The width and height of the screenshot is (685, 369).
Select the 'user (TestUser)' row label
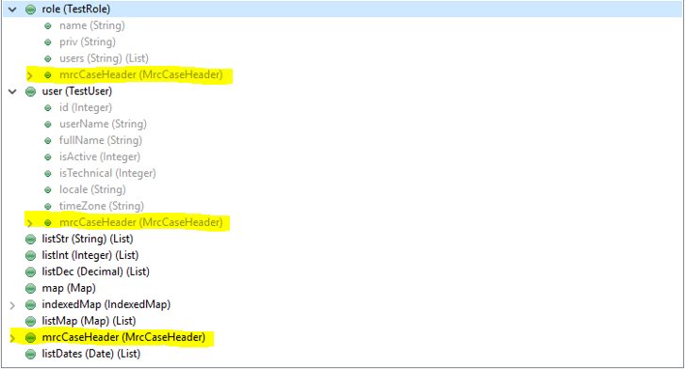click(x=77, y=91)
